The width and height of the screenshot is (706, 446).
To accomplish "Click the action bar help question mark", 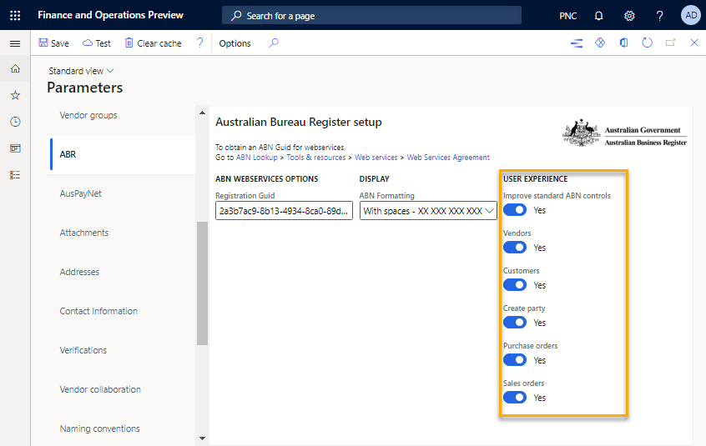I will pos(200,43).
